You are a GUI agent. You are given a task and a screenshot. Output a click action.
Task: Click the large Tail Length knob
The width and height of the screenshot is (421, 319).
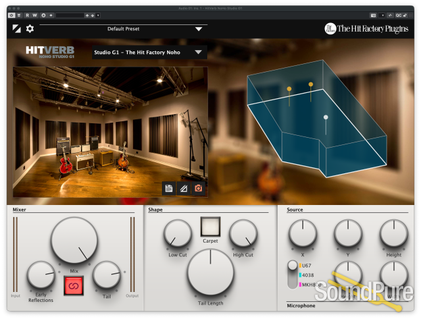click(x=210, y=272)
